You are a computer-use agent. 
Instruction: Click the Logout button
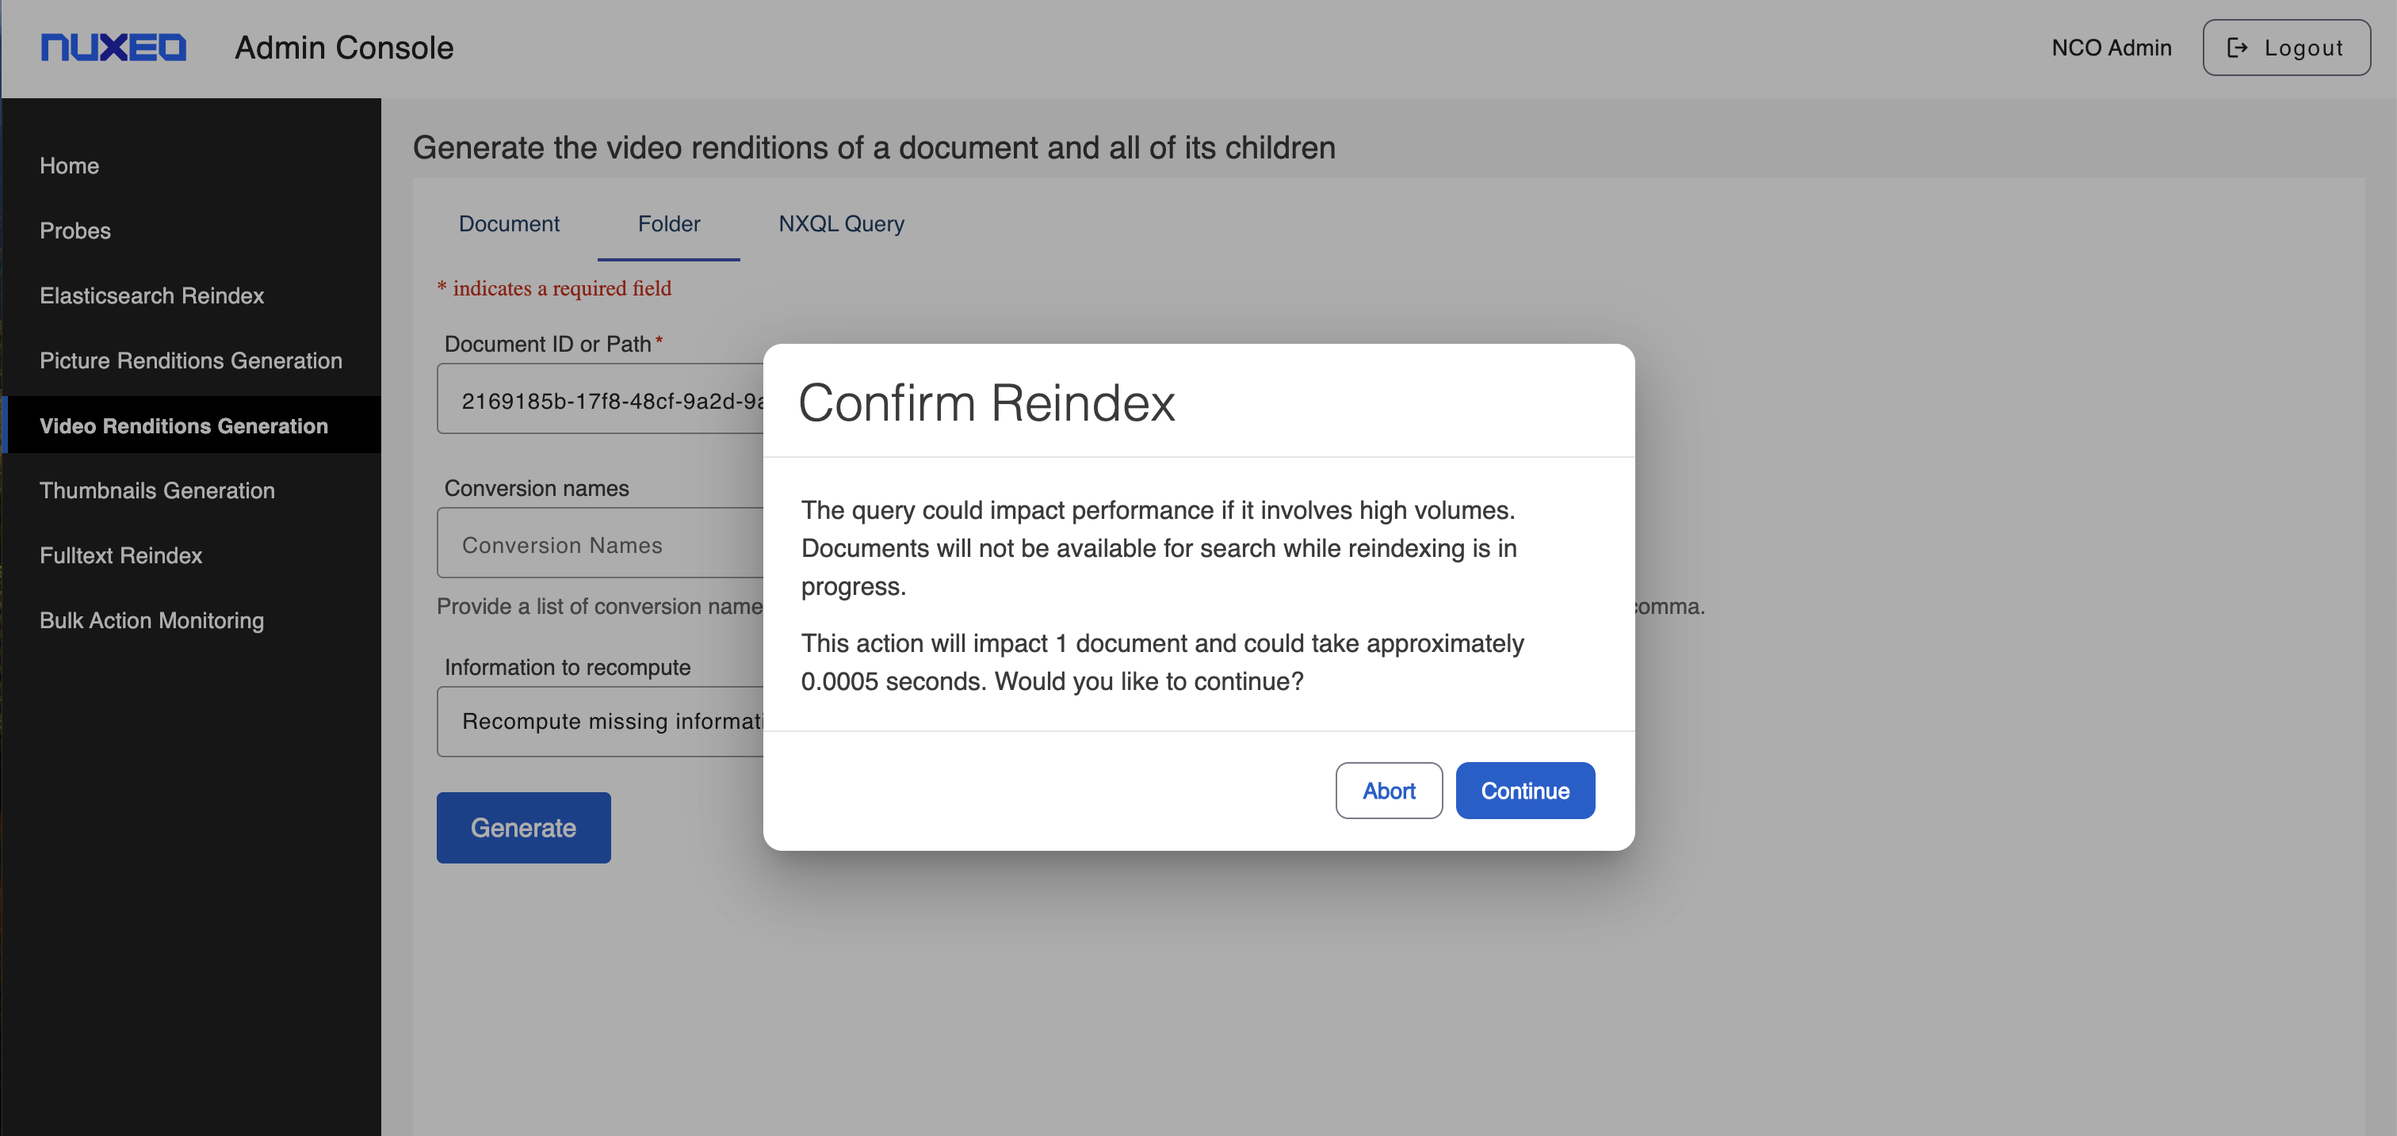pyautogui.click(x=2285, y=48)
